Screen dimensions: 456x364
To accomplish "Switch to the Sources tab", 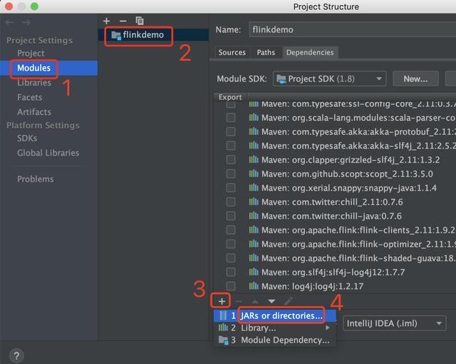I will [x=232, y=52].
